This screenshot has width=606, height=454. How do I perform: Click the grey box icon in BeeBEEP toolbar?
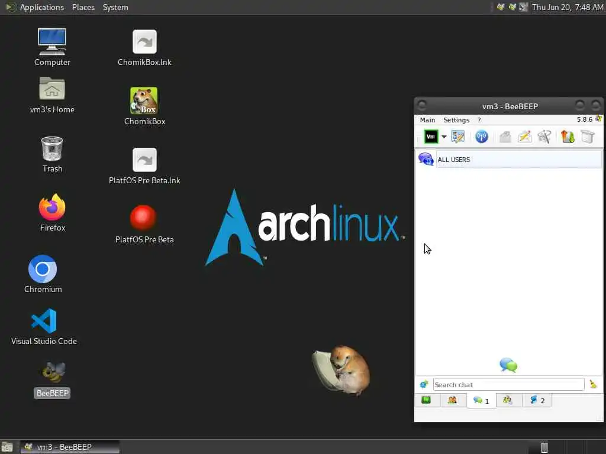tap(588, 137)
